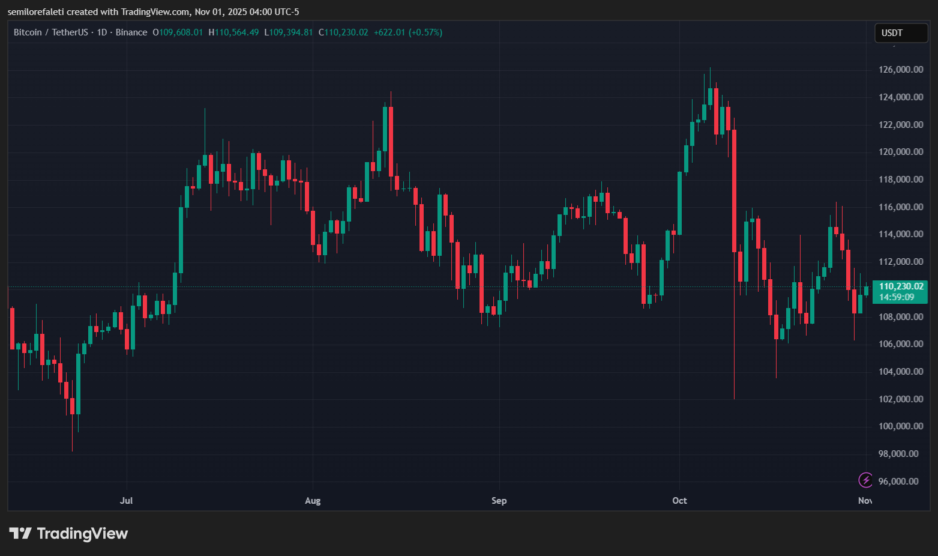The height and width of the screenshot is (556, 938).
Task: Open the currency dropdown showing USDT
Action: click(x=901, y=33)
